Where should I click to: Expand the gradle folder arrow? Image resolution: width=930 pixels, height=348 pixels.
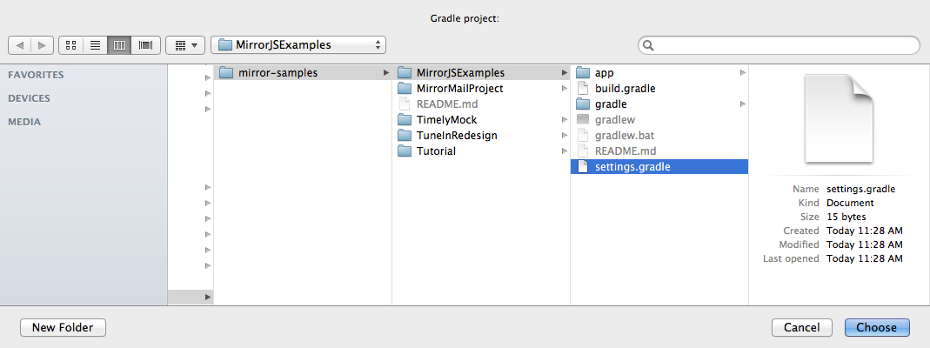tap(742, 104)
